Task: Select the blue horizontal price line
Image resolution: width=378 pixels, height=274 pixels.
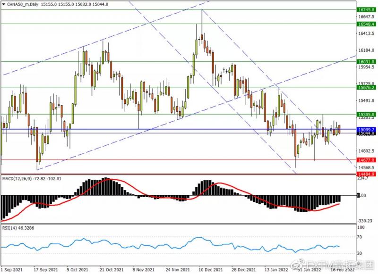Action: pyautogui.click(x=189, y=129)
